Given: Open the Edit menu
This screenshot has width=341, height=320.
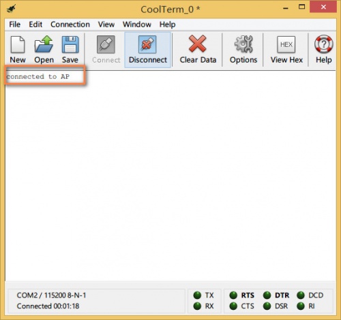Looking at the screenshot, I should (35, 25).
